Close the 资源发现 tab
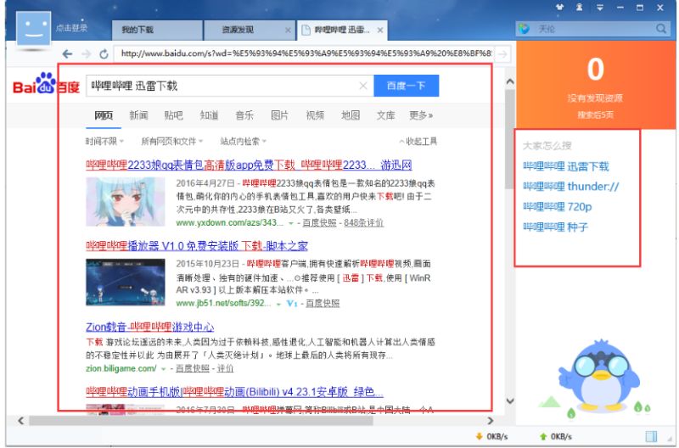The width and height of the screenshot is (679, 448). [288, 30]
